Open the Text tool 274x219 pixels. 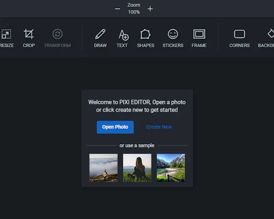(x=122, y=38)
